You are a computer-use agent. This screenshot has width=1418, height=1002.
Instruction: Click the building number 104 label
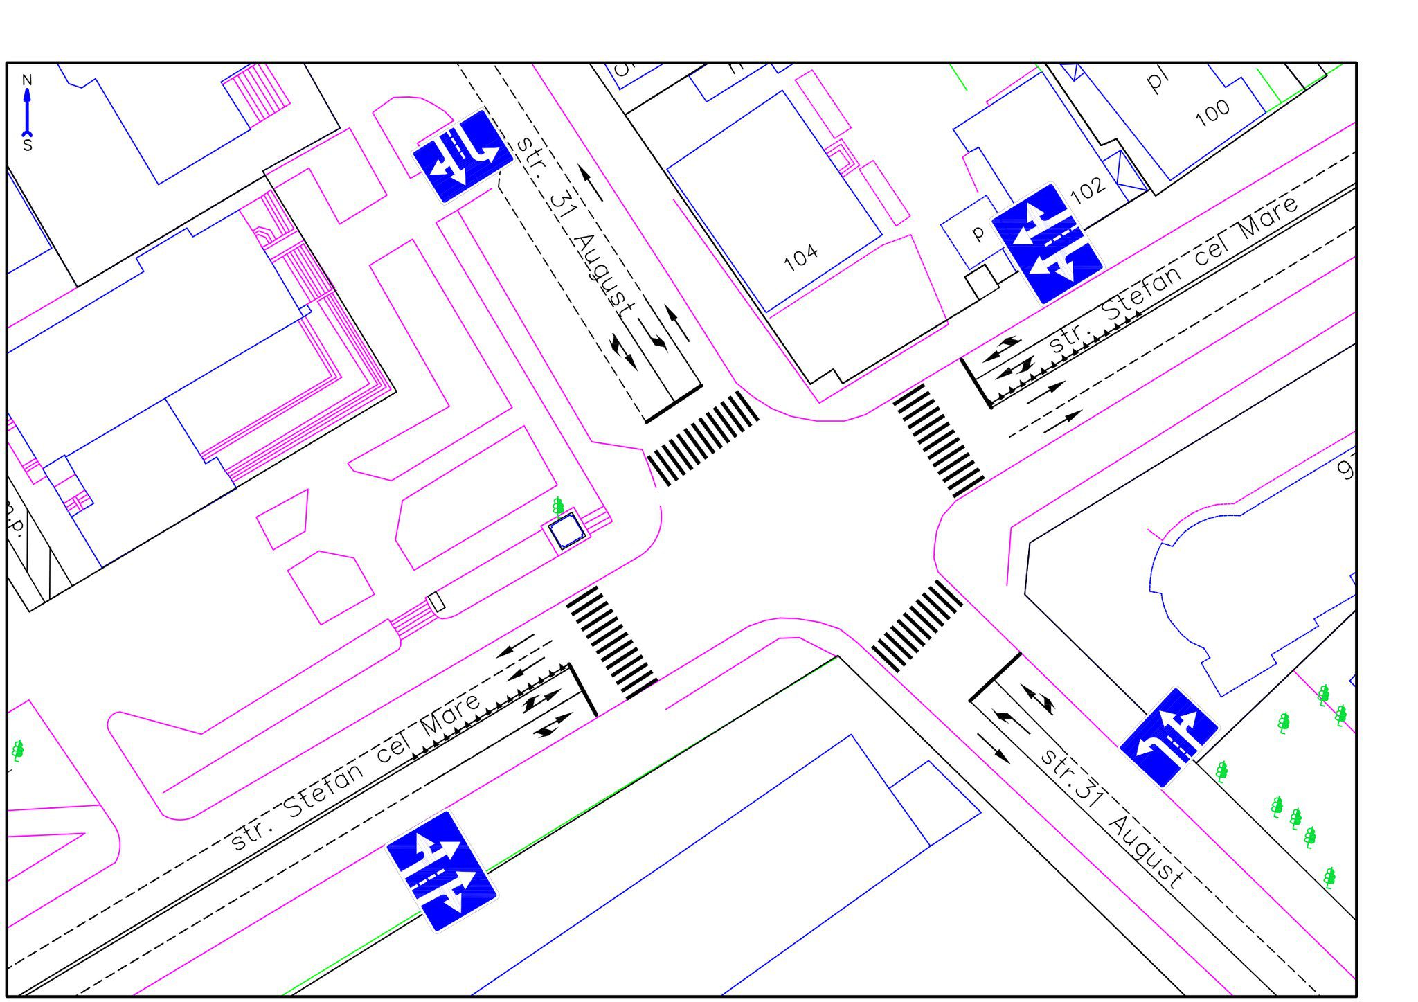800,258
